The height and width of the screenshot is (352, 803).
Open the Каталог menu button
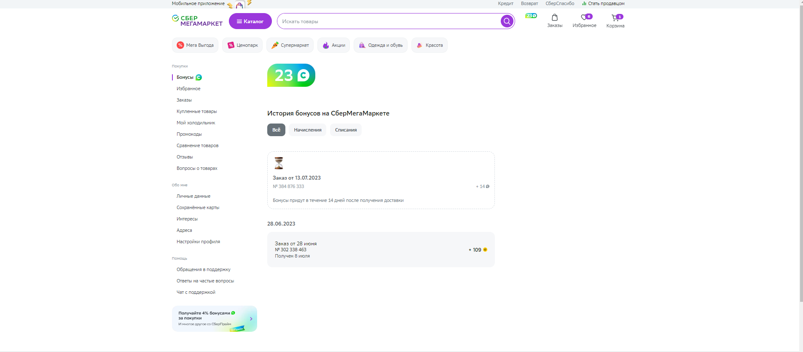[x=250, y=21]
